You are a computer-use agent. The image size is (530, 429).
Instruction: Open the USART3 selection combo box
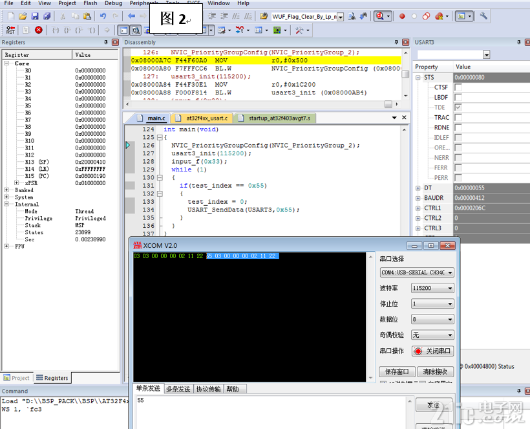[453, 54]
